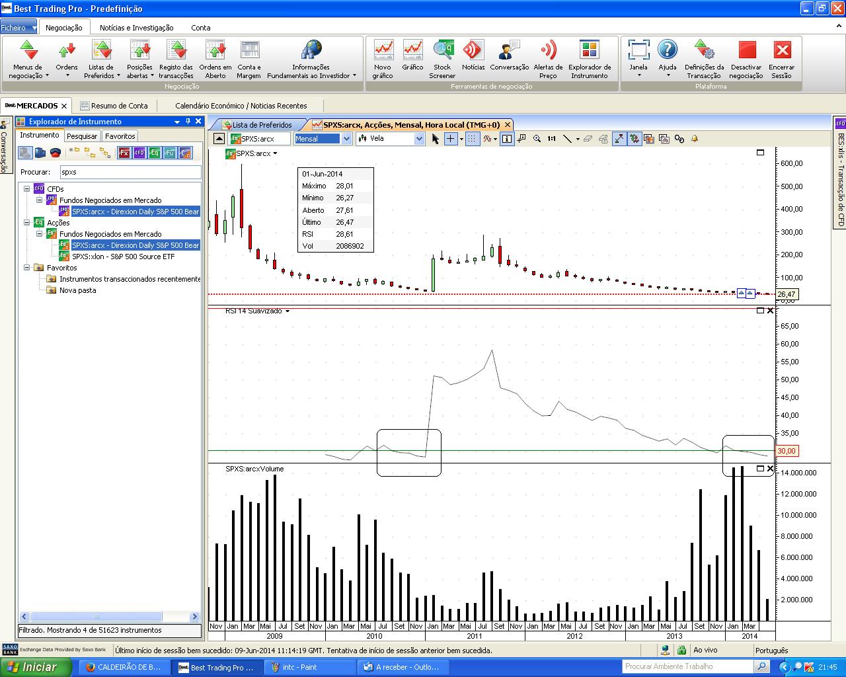Click the chart zoom magnifier icon
Image resolution: width=846 pixels, height=677 pixels.
pos(537,139)
